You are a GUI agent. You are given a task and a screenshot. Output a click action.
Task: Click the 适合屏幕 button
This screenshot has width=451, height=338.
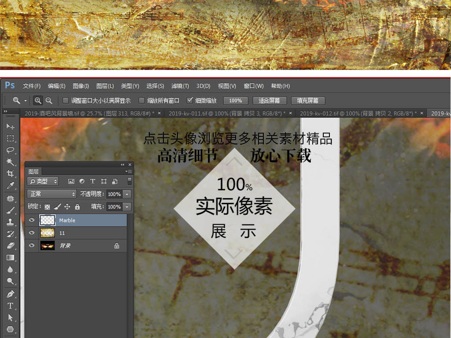269,101
